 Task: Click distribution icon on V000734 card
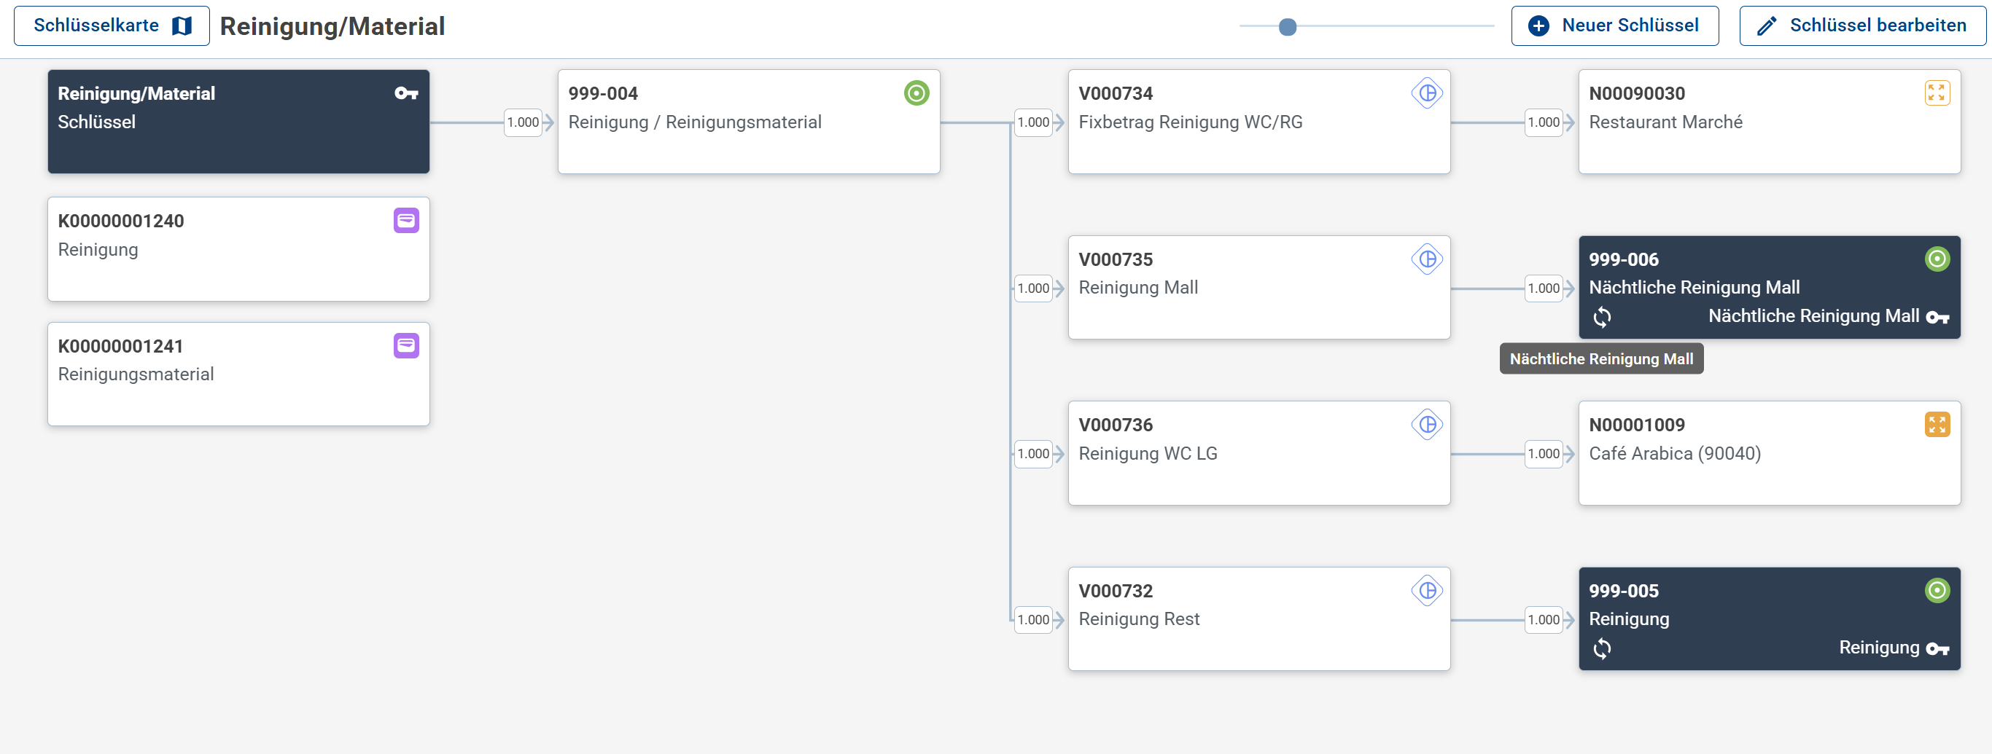click(1427, 93)
